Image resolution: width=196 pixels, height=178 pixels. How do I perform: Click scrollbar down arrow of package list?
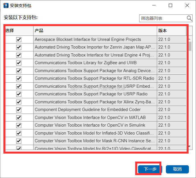click(189, 146)
